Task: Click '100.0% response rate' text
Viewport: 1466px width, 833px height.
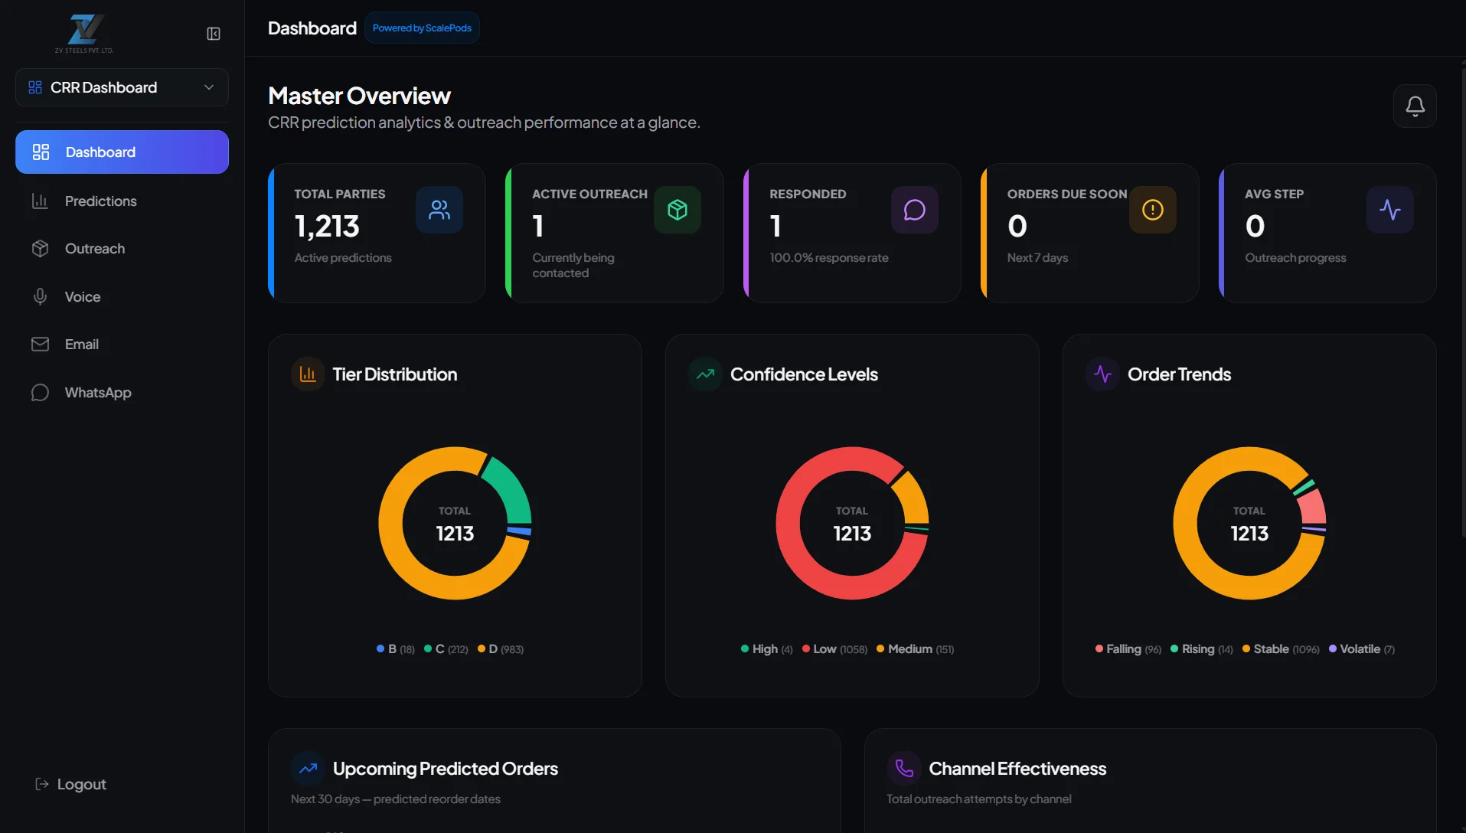Action: point(829,257)
